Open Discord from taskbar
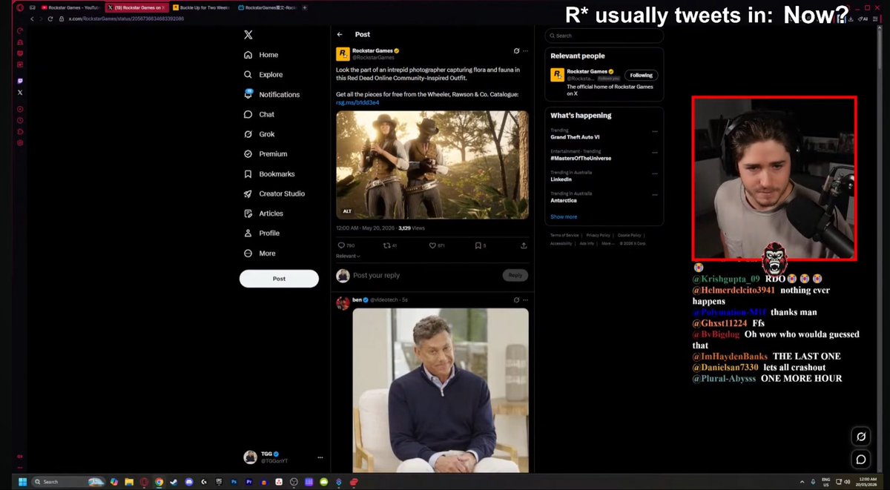The width and height of the screenshot is (890, 490). point(189,482)
